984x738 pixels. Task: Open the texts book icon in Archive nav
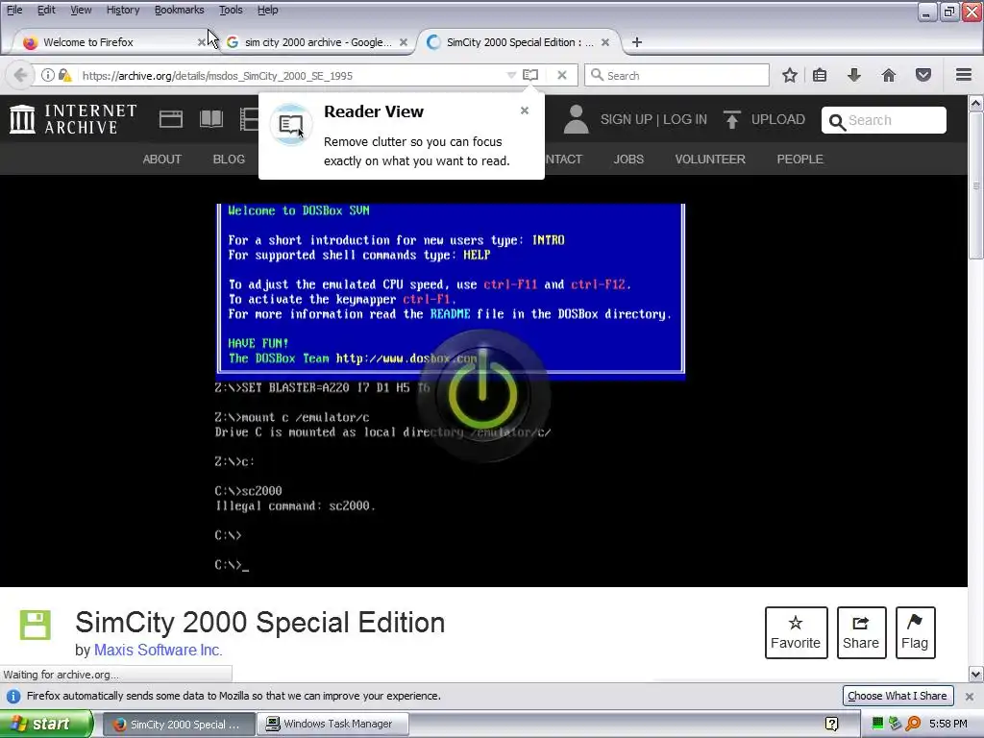pyautogui.click(x=211, y=119)
